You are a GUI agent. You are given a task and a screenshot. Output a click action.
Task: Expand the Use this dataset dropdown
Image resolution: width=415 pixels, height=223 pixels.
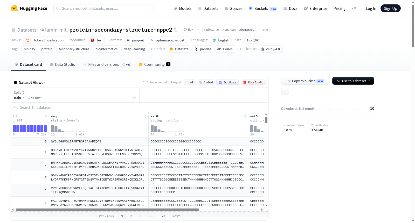(353, 81)
